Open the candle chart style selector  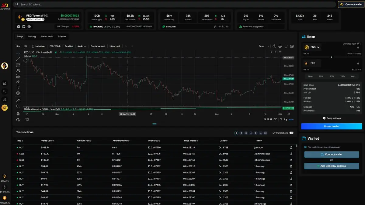click(26, 46)
